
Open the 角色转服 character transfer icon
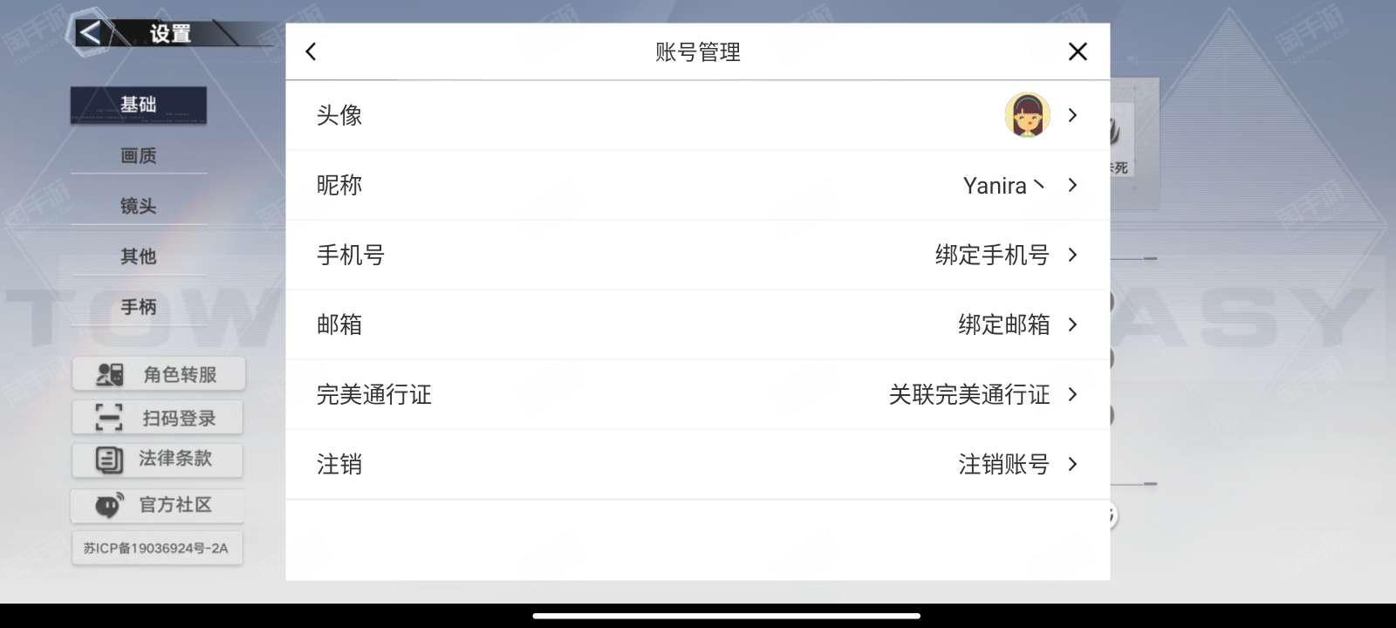pos(110,374)
